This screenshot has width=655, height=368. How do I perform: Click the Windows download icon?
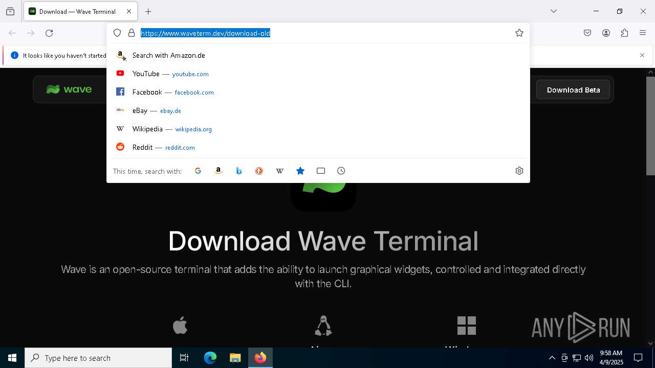click(x=467, y=326)
